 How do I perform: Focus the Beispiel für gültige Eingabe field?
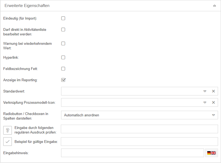point(139,142)
